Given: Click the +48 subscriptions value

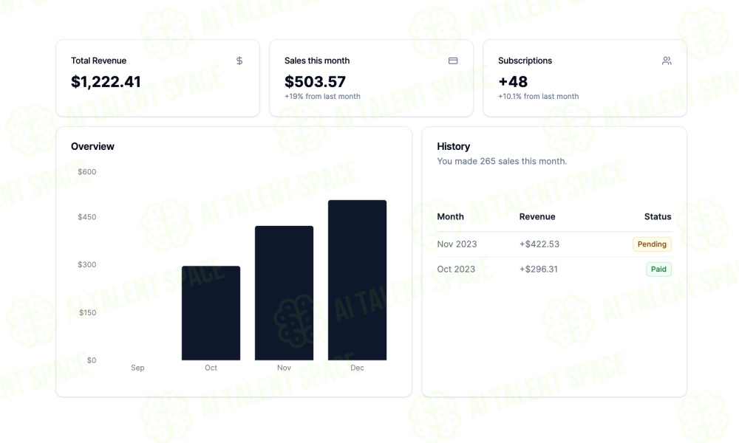Looking at the screenshot, I should click(513, 81).
